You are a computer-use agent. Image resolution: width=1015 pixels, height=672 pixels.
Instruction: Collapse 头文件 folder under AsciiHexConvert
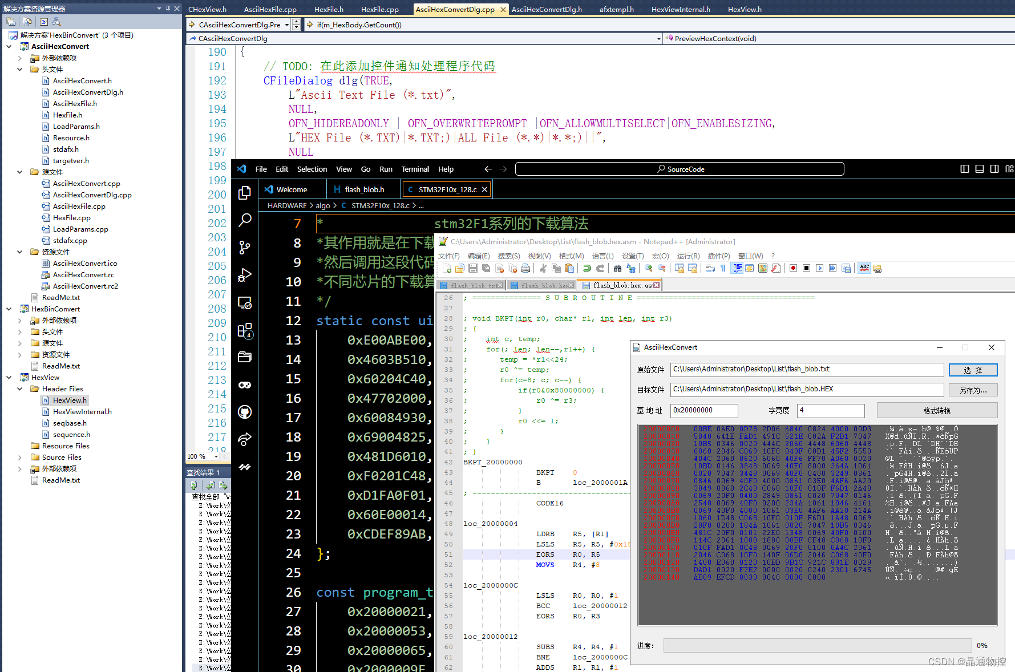click(20, 70)
